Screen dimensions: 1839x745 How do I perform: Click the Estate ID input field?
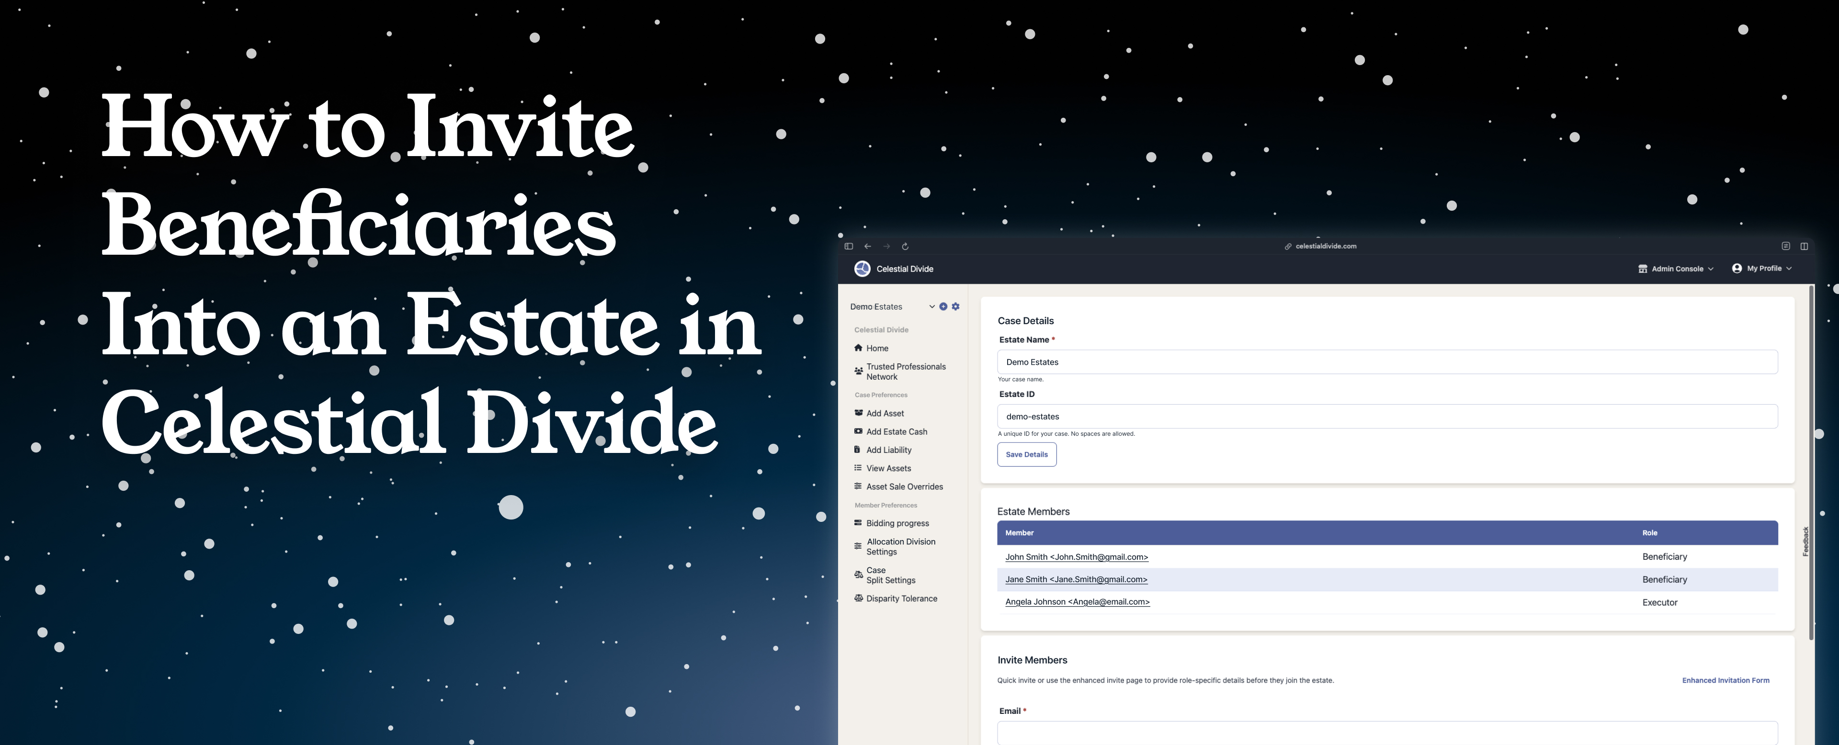pyautogui.click(x=1387, y=416)
